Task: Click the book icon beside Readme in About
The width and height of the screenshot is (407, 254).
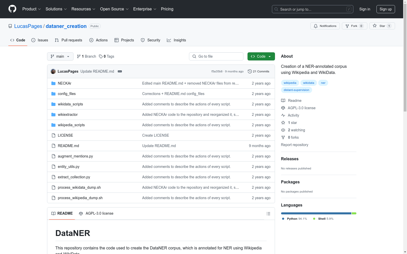Action: tap(283, 101)
